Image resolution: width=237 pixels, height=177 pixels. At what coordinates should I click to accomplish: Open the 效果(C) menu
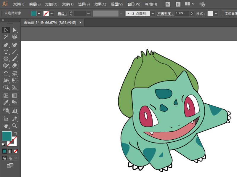[100, 4]
